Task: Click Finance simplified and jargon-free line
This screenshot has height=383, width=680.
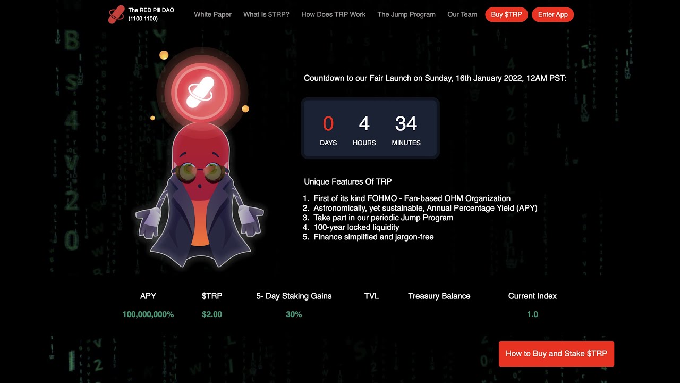Action: 373,237
